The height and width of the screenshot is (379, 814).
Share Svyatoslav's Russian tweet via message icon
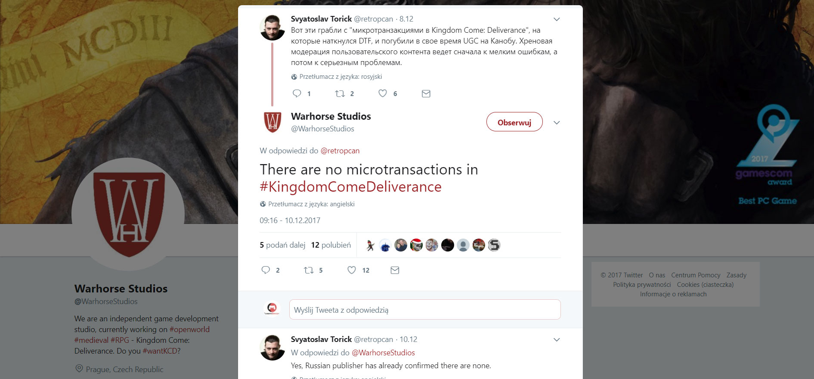[x=426, y=93]
